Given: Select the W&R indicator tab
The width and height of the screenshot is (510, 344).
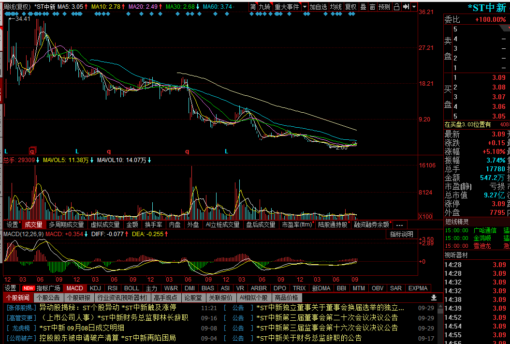Looking at the screenshot, I should click(171, 288).
